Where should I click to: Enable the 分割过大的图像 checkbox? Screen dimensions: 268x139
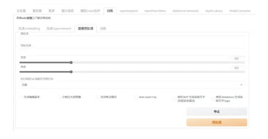(59, 97)
